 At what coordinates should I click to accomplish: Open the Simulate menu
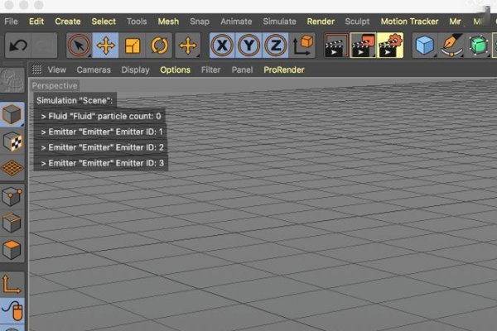(279, 21)
